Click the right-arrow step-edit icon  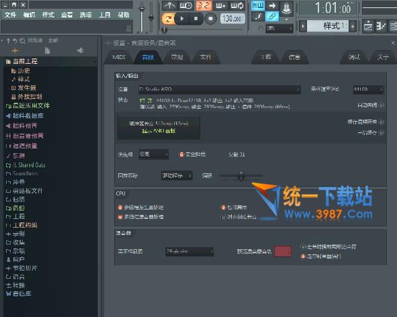click(272, 5)
